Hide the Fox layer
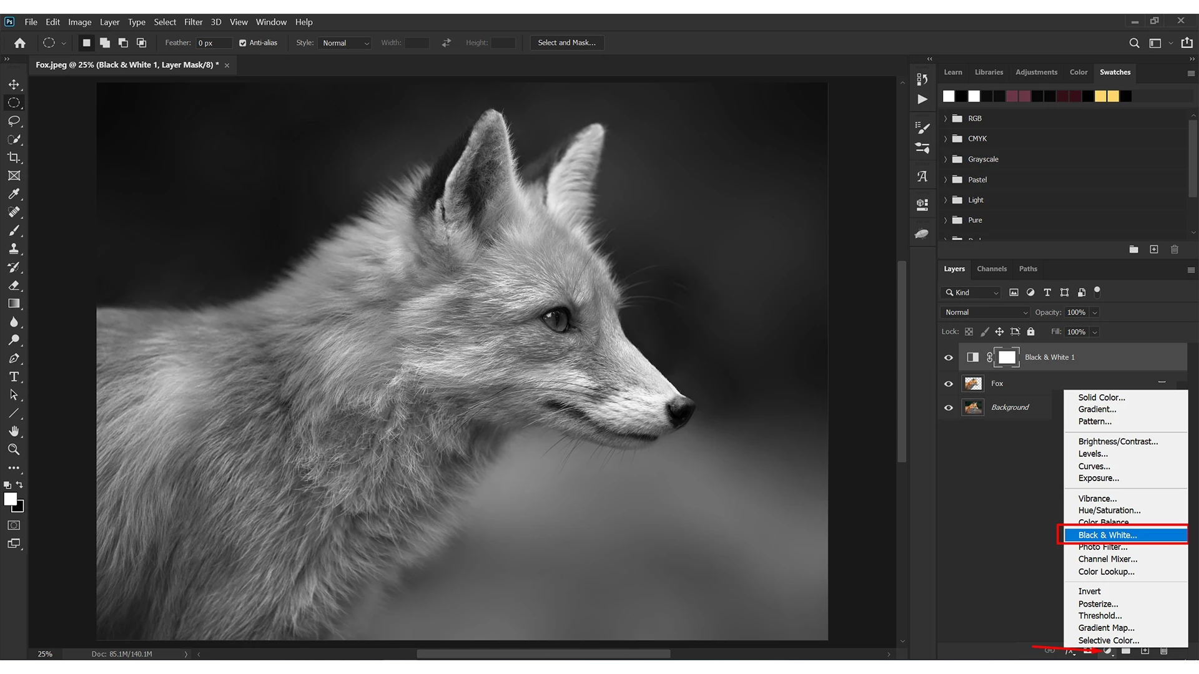Viewport: 1199px width, 674px height. 949,384
